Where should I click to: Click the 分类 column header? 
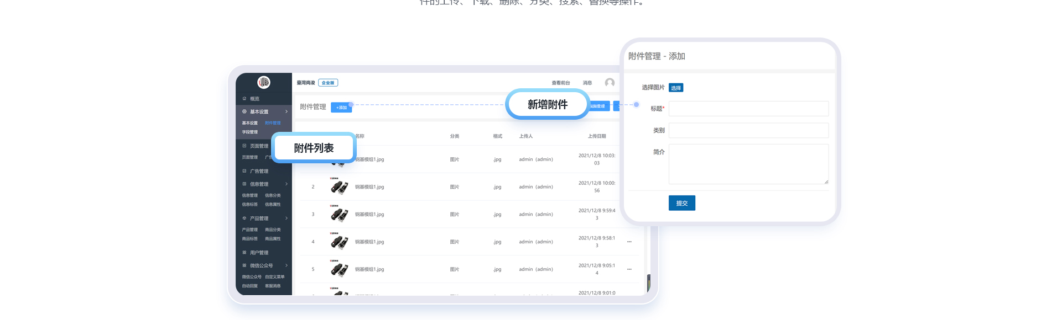click(x=455, y=136)
